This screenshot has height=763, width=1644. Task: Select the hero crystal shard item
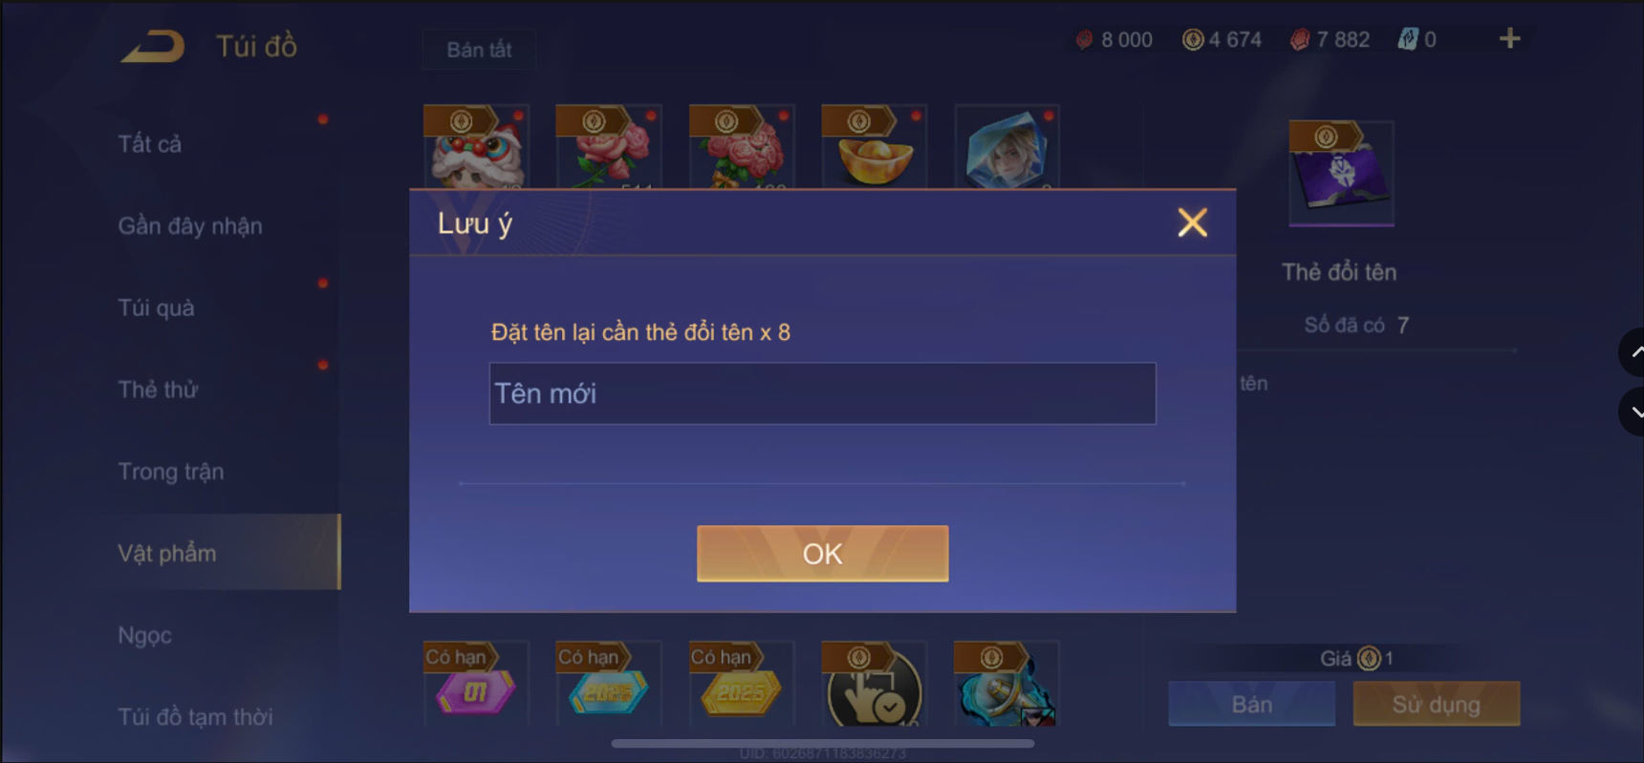(x=1007, y=146)
